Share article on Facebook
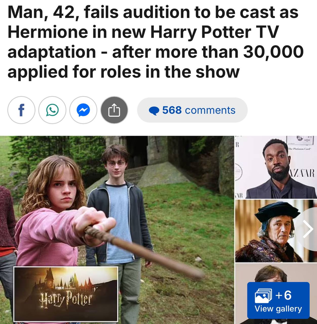This screenshot has height=324, width=317. click(21, 110)
